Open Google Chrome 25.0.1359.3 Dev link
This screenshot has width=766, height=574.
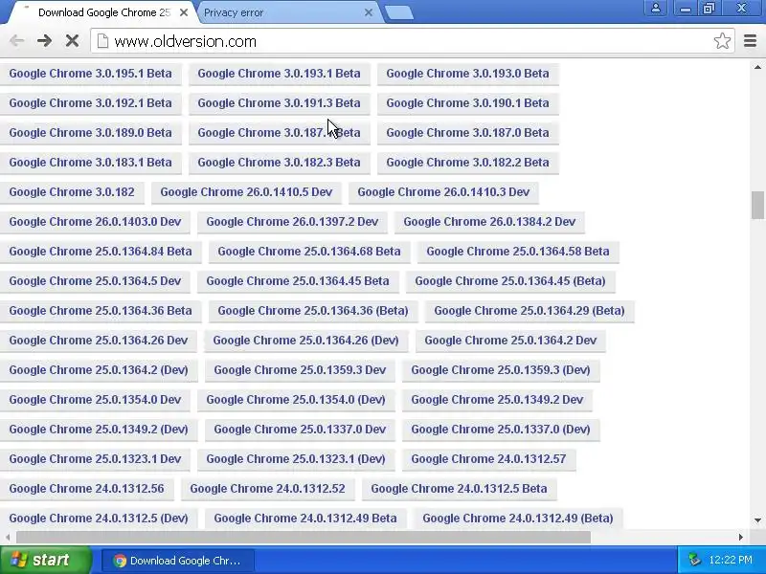coord(300,370)
